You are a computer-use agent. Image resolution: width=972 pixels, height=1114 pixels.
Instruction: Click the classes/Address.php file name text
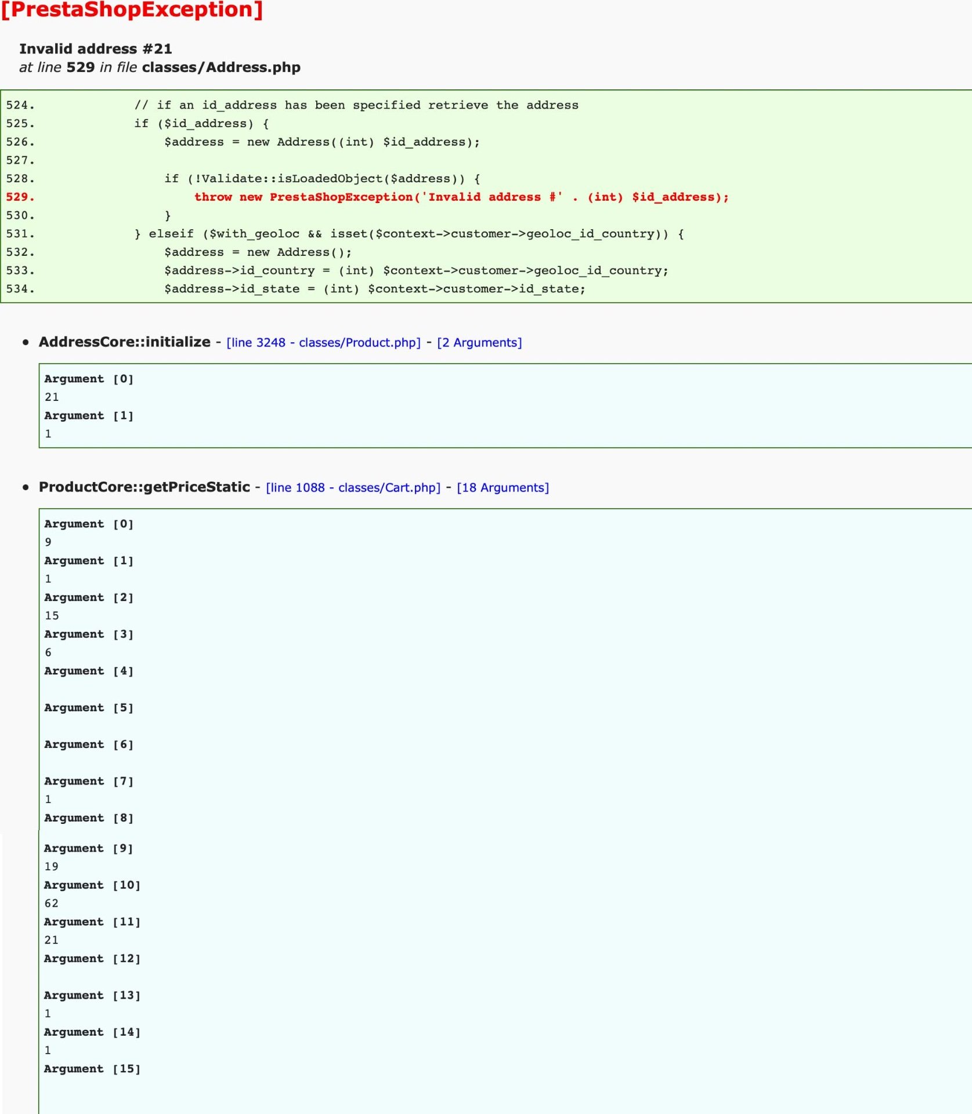click(221, 67)
